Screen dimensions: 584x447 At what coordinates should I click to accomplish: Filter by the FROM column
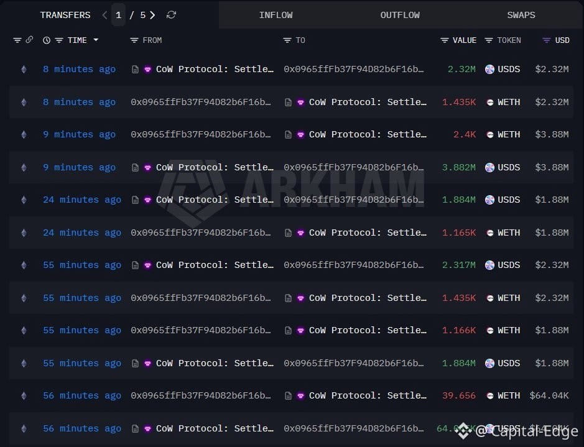coord(134,40)
